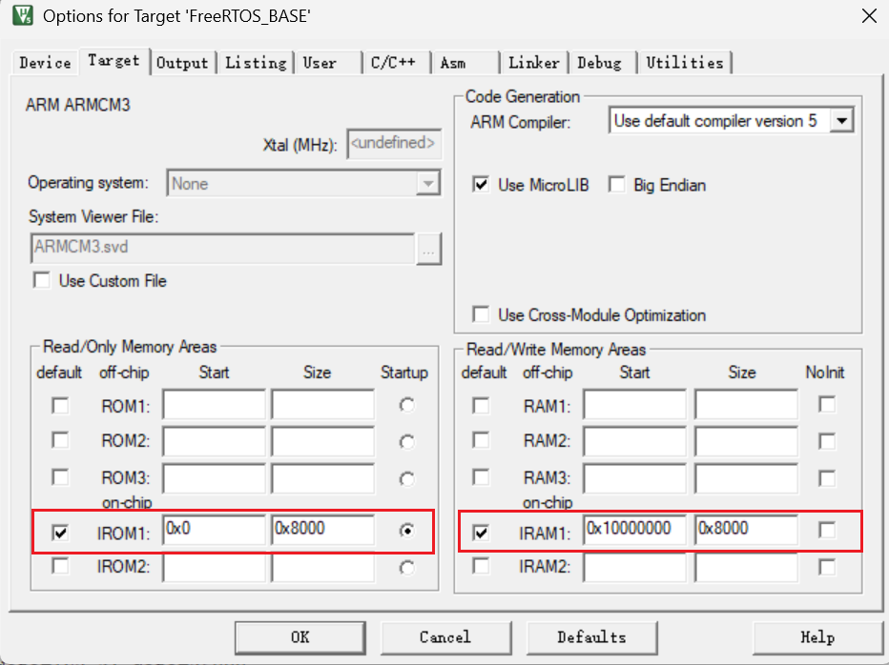Viewport: 889px width, 665px height.
Task: Click the ROM1 Size field
Action: click(322, 405)
